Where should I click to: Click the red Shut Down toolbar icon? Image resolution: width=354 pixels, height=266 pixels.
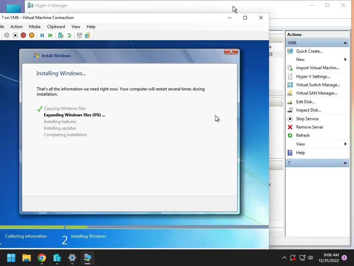click(23, 35)
